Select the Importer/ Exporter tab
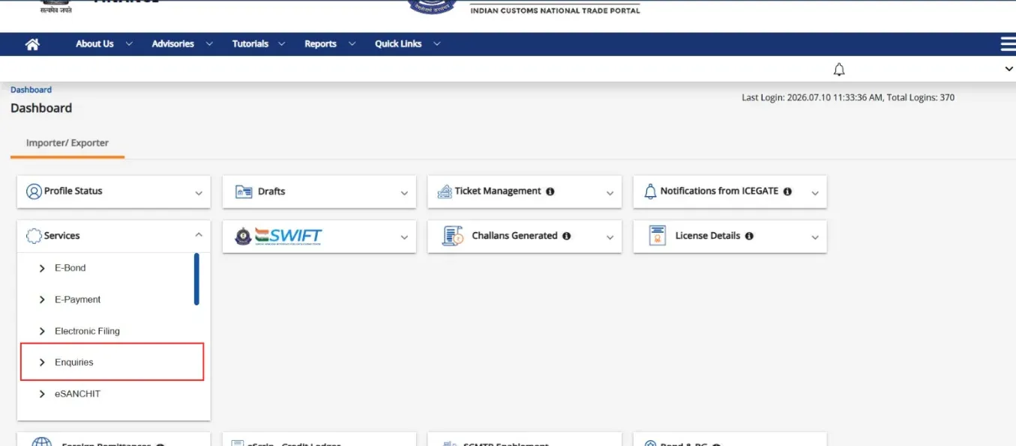The height and width of the screenshot is (446, 1016). pos(67,143)
